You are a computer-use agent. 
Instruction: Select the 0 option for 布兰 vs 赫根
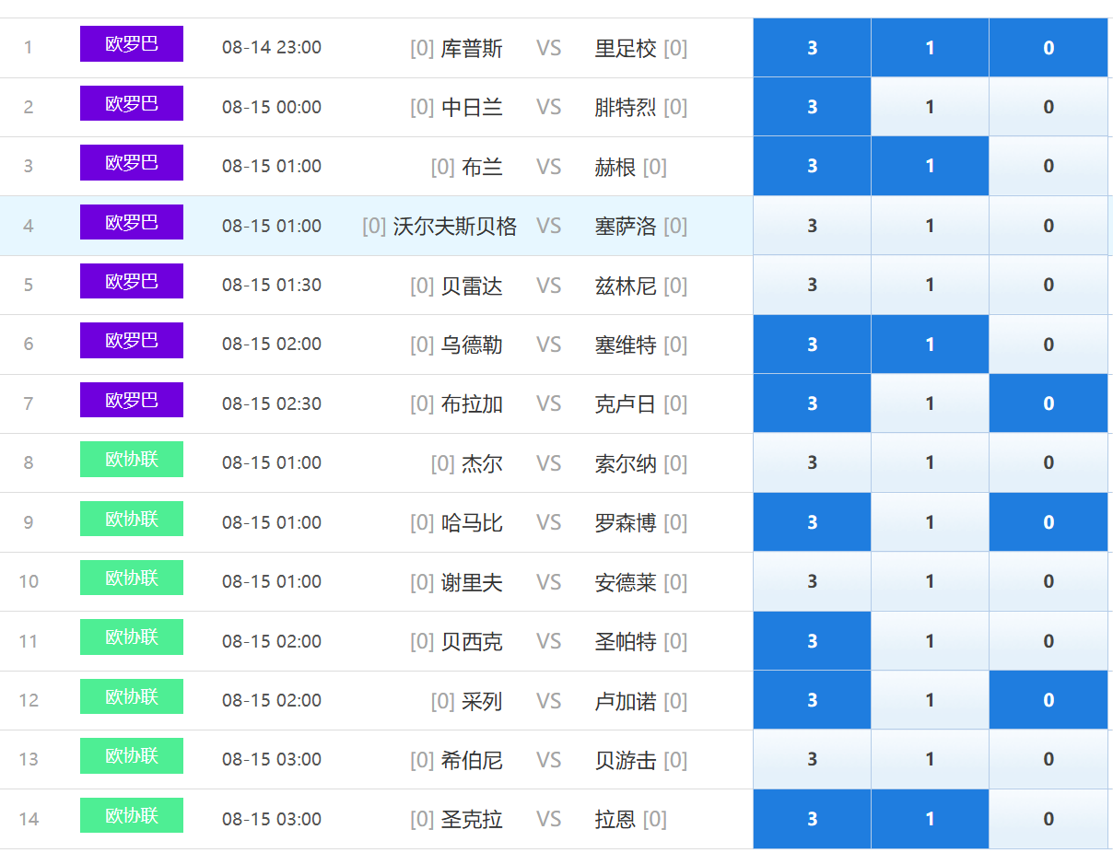pos(1049,166)
